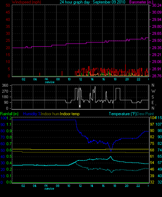Click green rainfall scale value 0.5
Screen dimensions: 162x197
(9, 157)
